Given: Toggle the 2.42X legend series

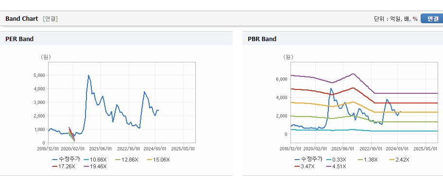Looking at the screenshot, I should point(399,160).
